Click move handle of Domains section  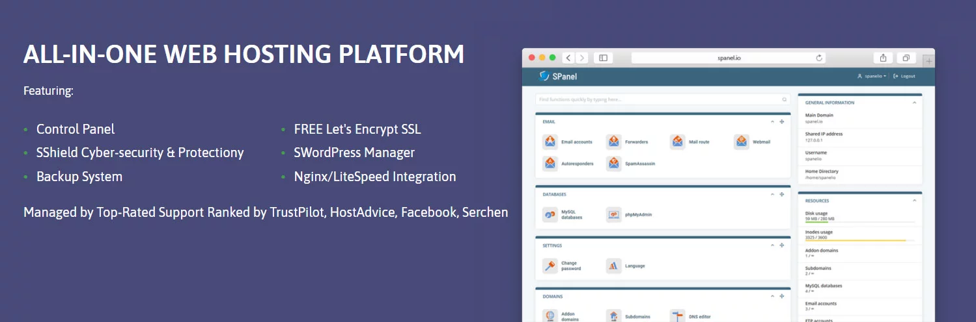click(x=782, y=296)
